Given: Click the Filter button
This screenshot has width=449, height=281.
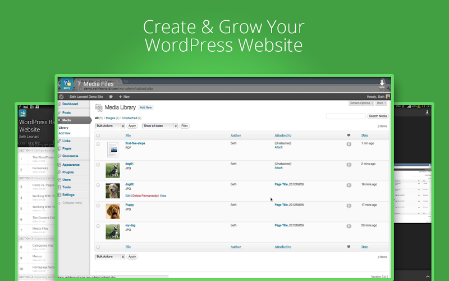Looking at the screenshot, I should coord(185,126).
